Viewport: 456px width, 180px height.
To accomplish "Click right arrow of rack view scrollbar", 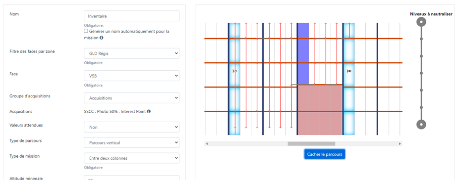I will pyautogui.click(x=400, y=144).
